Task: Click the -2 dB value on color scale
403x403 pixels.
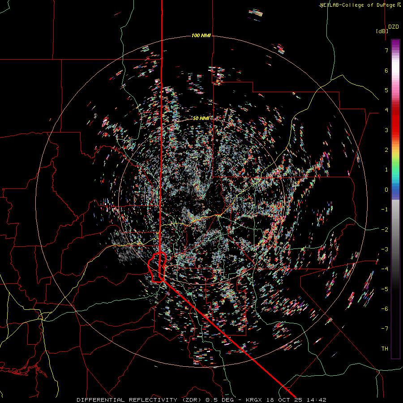Action: pyautogui.click(x=385, y=230)
